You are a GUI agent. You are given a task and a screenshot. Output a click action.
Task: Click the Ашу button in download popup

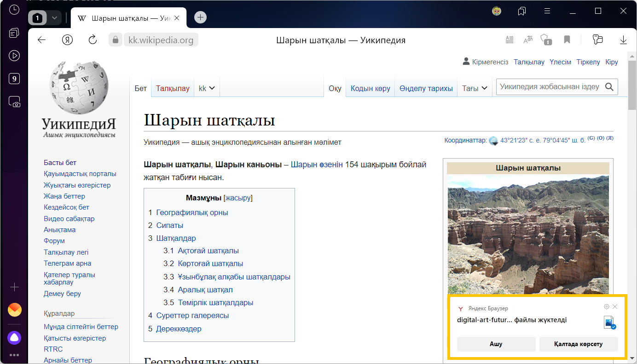point(496,344)
